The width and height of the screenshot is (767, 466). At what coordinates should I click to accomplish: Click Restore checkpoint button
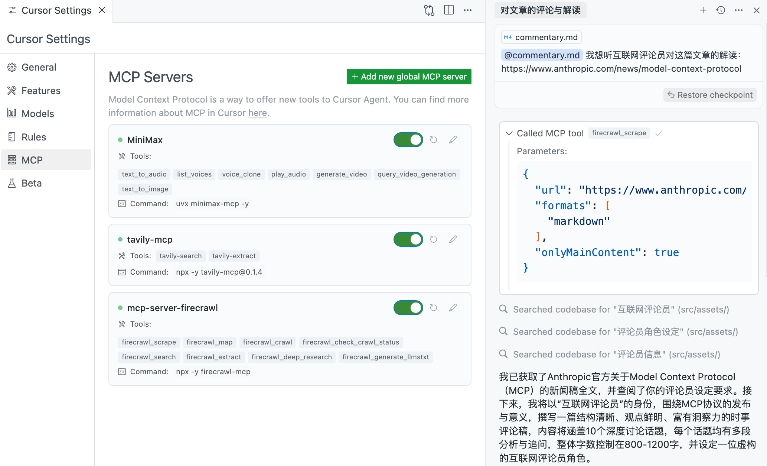(709, 95)
